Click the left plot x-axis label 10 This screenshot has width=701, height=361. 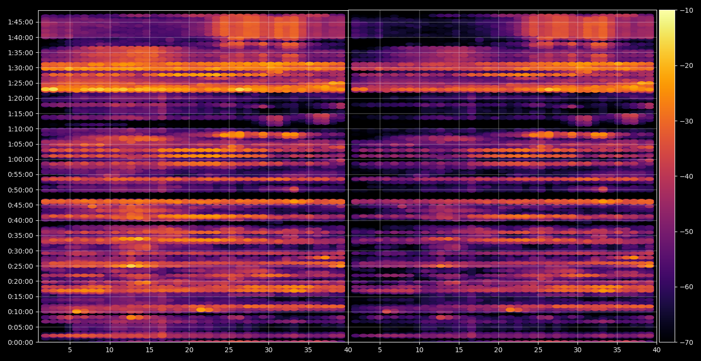110,350
